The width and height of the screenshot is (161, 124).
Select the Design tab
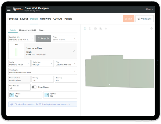34,19
